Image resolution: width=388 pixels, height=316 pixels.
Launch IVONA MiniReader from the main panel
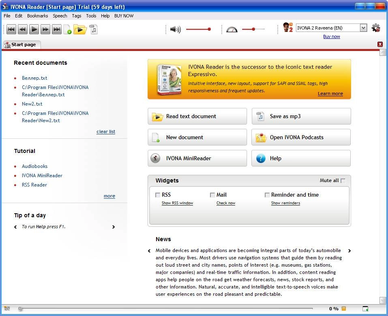click(x=197, y=158)
